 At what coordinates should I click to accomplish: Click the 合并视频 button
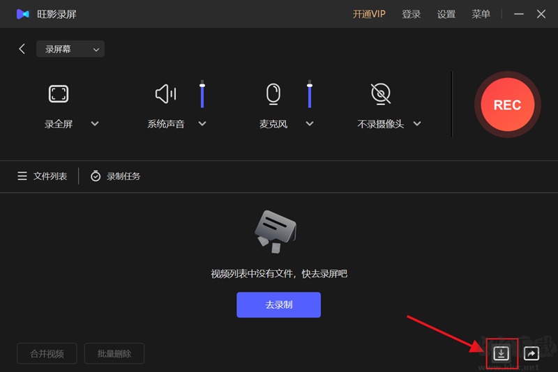pyautogui.click(x=47, y=353)
